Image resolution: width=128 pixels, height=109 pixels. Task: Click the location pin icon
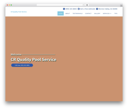pyautogui.click(x=97, y=9)
